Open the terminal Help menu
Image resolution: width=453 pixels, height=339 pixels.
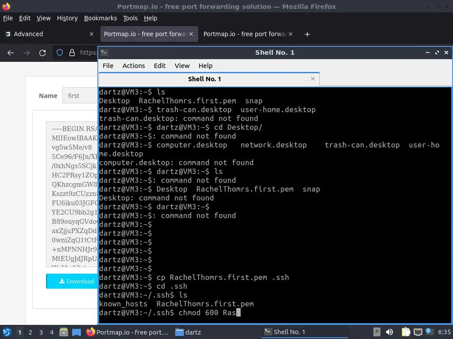tap(205, 66)
